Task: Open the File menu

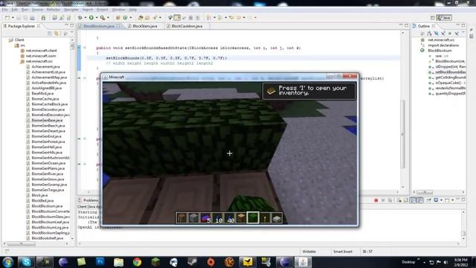Action: click(x=5, y=10)
